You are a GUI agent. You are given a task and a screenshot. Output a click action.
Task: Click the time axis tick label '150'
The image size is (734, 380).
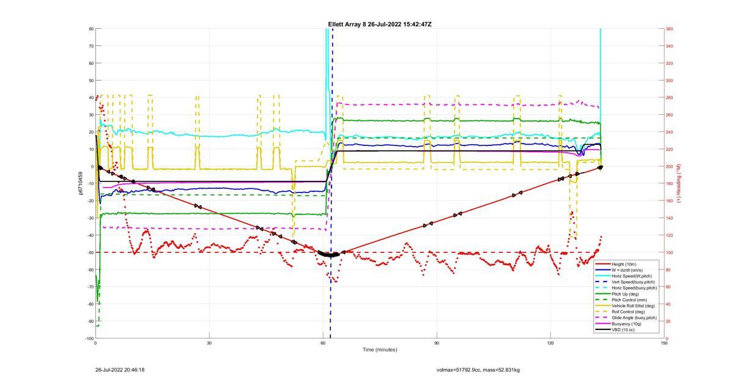pyautogui.click(x=664, y=343)
